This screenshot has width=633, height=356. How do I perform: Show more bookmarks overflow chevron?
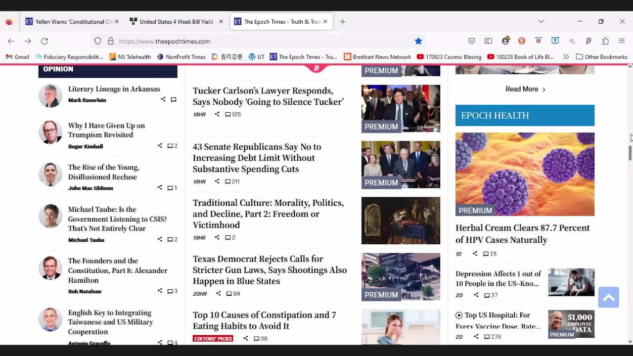(566, 57)
